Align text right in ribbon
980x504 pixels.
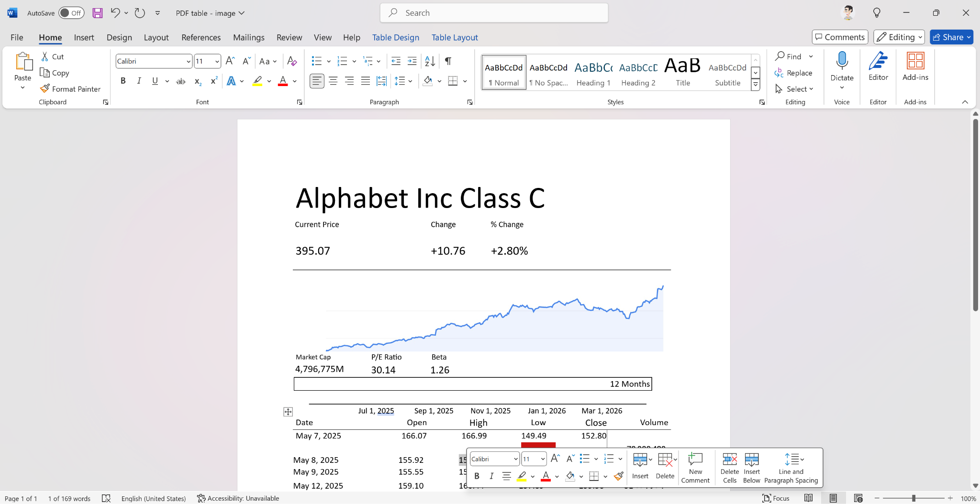pos(349,81)
